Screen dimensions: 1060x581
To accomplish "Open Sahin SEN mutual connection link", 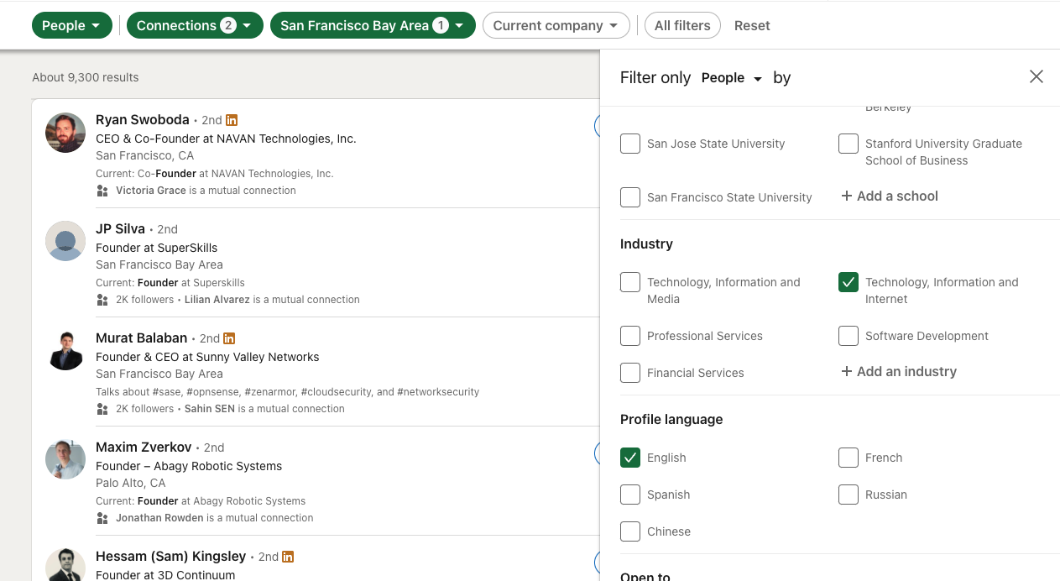I will [210, 409].
